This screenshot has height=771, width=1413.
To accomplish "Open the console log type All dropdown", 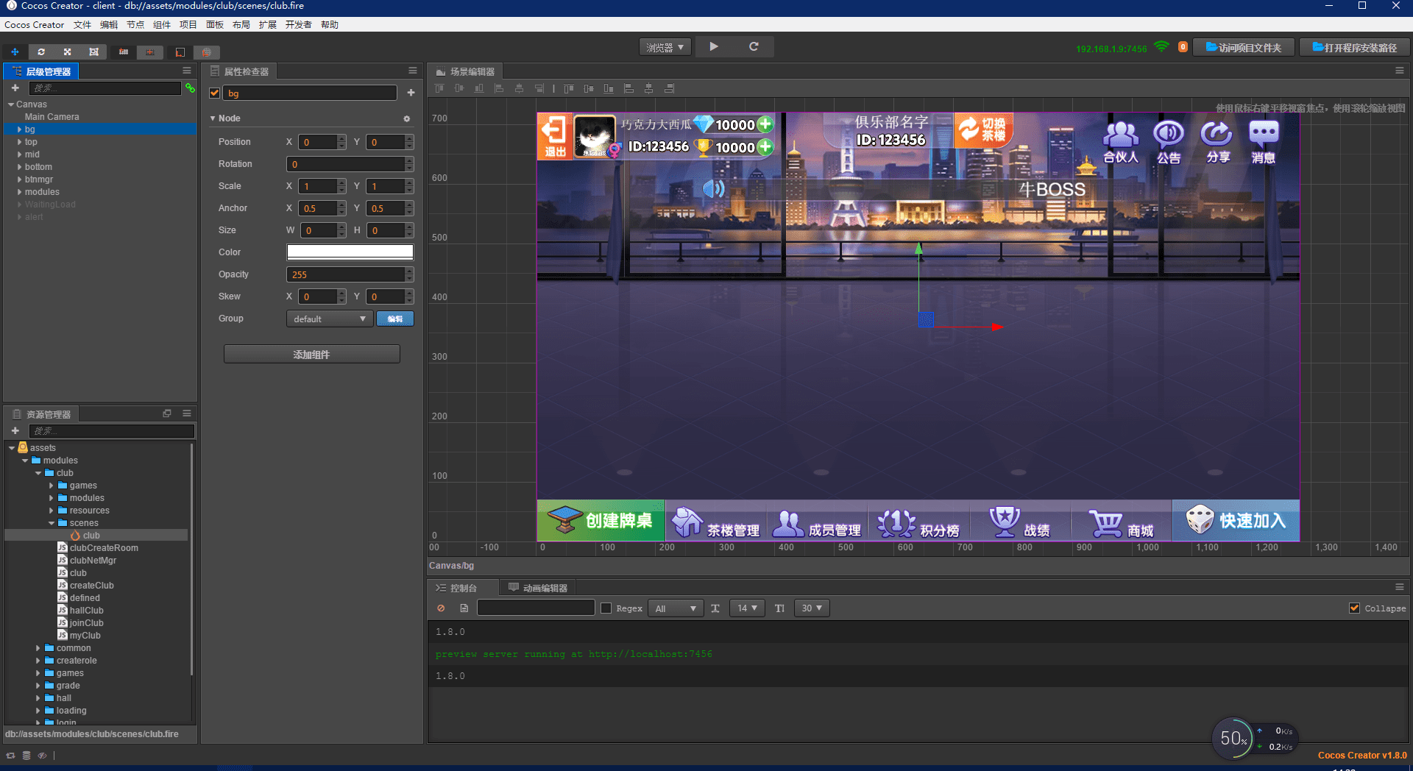I will tap(676, 608).
